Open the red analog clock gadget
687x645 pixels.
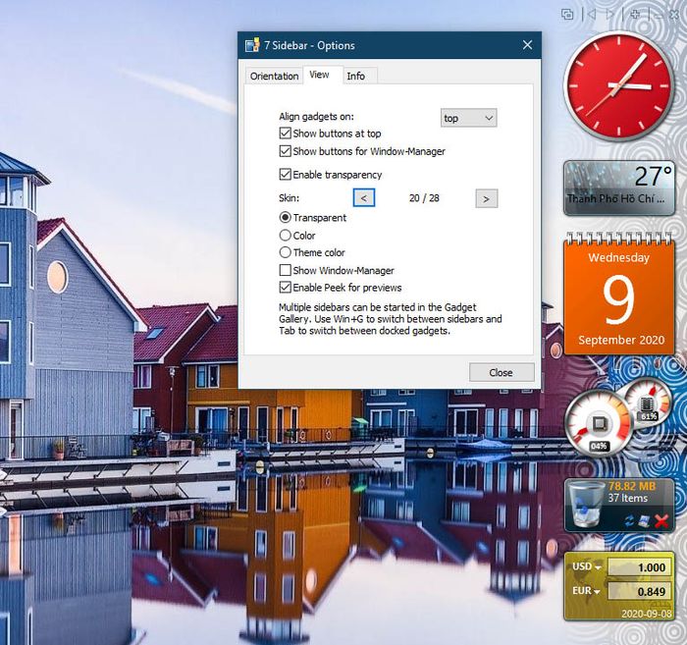coord(619,85)
